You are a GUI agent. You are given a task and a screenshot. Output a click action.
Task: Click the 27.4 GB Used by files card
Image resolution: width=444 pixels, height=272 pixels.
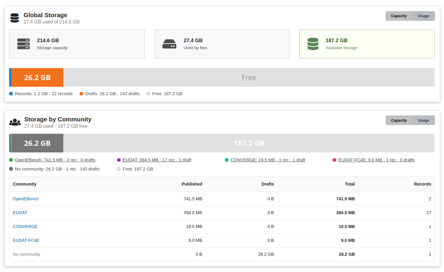click(x=222, y=44)
